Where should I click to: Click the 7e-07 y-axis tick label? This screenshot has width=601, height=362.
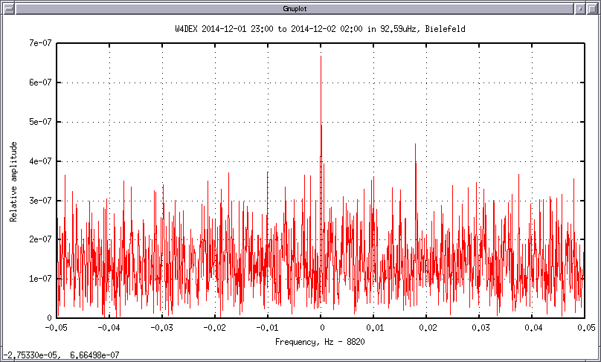[x=37, y=43]
